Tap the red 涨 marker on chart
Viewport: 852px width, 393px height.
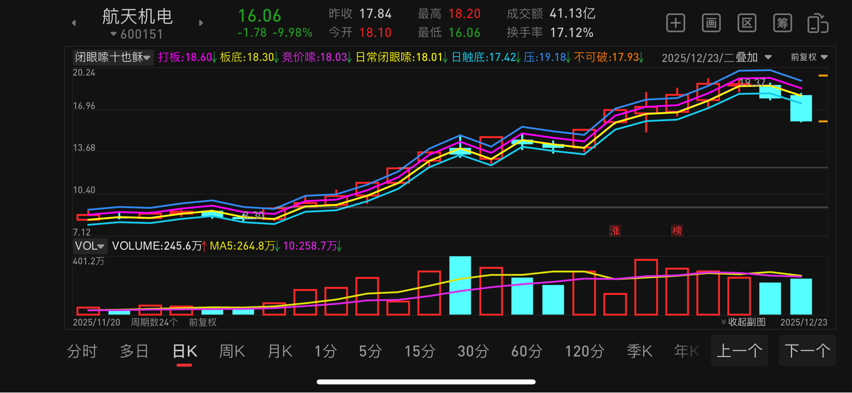615,230
